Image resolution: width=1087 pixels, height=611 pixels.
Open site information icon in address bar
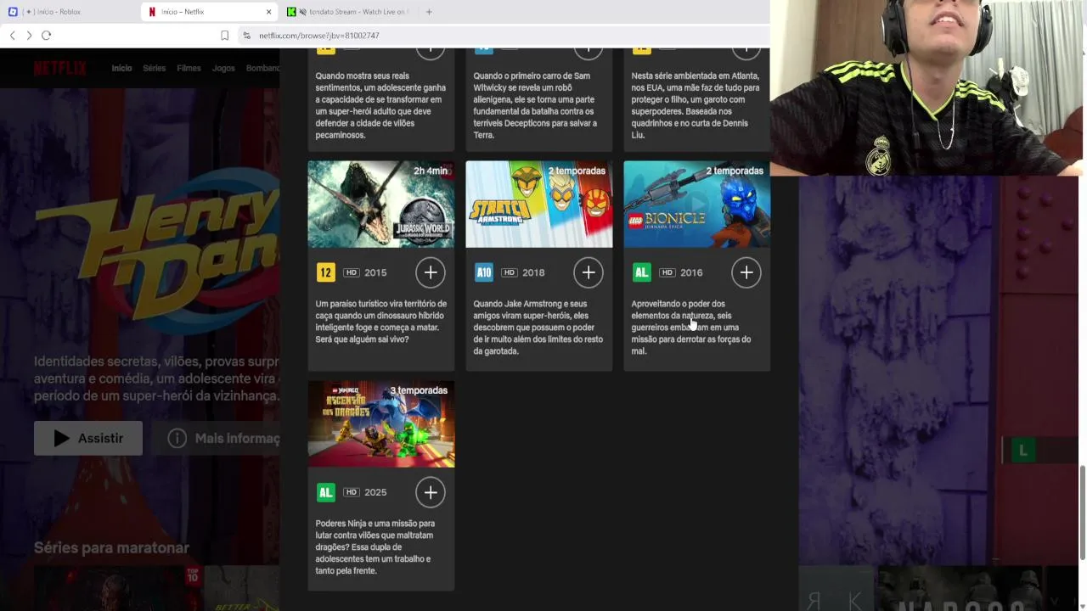click(x=247, y=36)
